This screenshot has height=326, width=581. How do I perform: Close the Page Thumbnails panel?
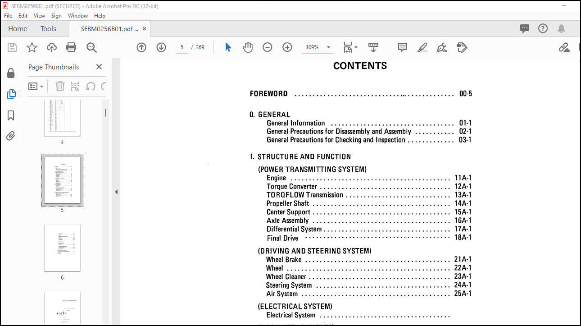coord(99,67)
